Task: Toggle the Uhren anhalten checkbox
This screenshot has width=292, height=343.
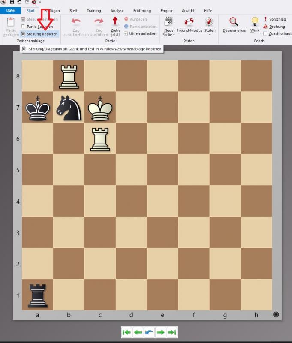Action: pos(126,33)
